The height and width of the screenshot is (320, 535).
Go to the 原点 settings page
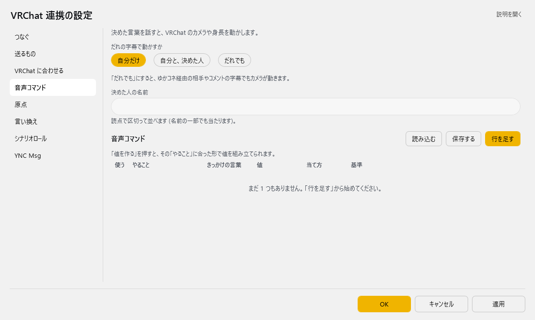point(52,105)
